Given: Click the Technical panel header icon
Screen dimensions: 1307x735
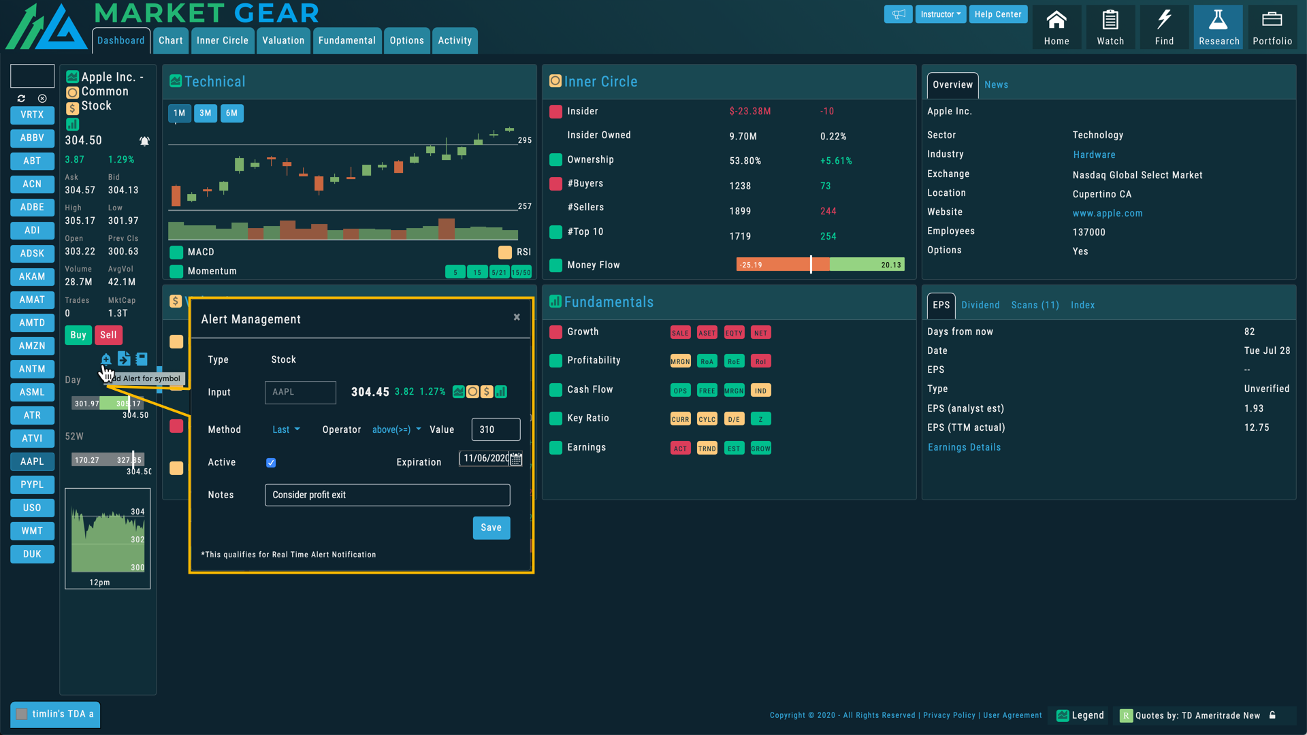Looking at the screenshot, I should point(176,81).
